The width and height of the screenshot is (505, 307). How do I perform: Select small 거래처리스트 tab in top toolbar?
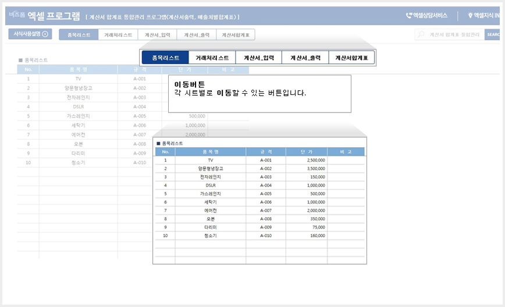(118, 35)
